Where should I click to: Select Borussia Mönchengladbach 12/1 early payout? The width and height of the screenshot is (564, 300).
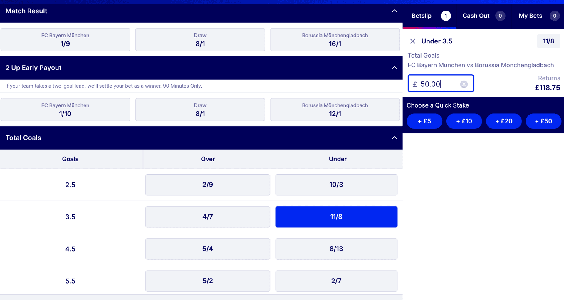pyautogui.click(x=335, y=110)
